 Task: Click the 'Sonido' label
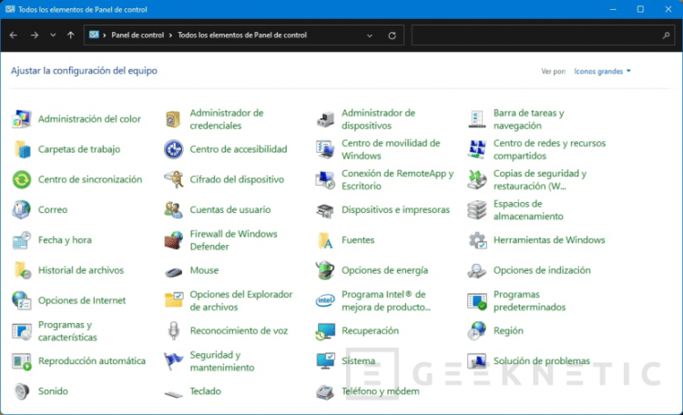point(53,391)
